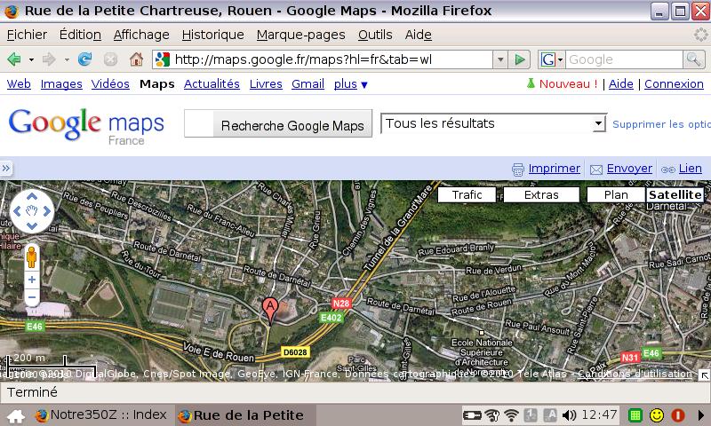
Task: Go back with the green back arrow
Action: pyautogui.click(x=14, y=59)
